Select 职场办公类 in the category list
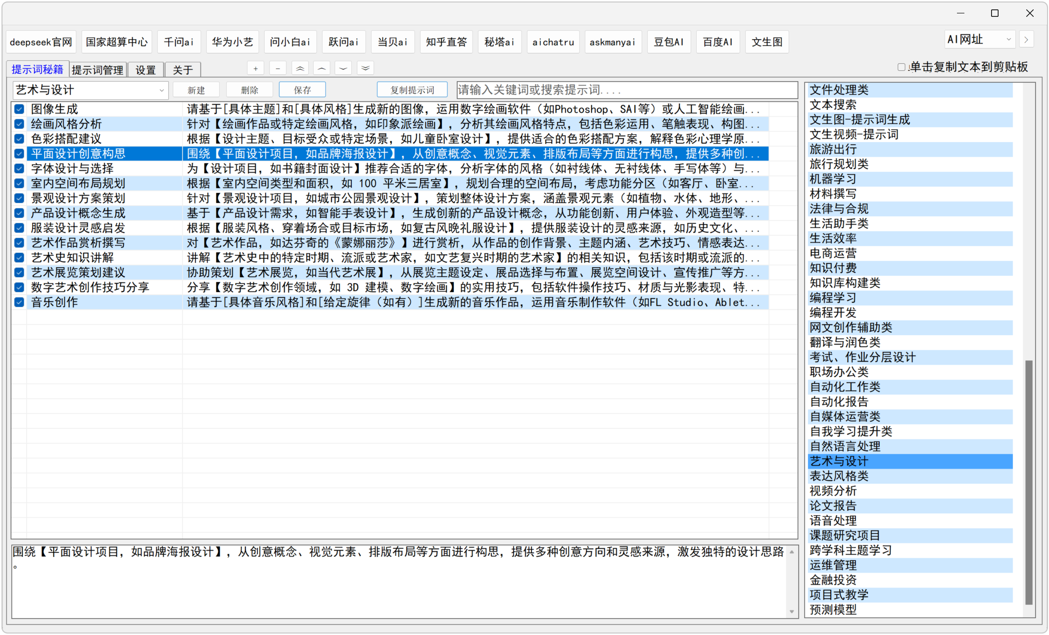The width and height of the screenshot is (1049, 635). (x=910, y=372)
